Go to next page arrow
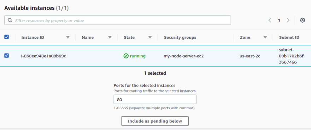The width and height of the screenshot is (311, 130). [288, 20]
